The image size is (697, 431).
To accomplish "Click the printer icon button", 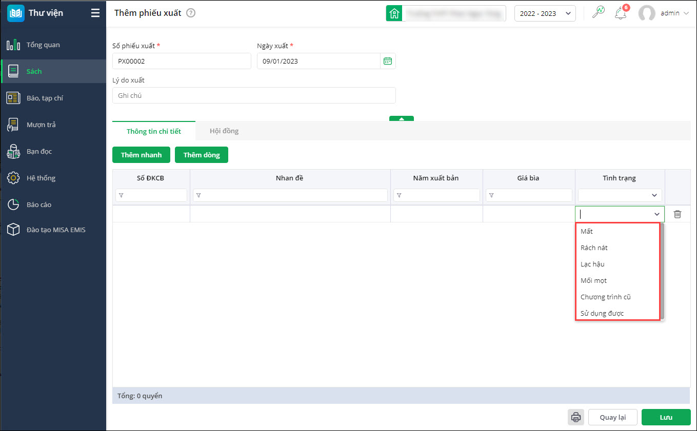I will point(576,417).
